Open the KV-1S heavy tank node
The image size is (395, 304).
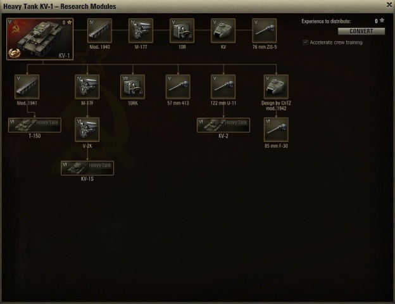pyautogui.click(x=87, y=168)
